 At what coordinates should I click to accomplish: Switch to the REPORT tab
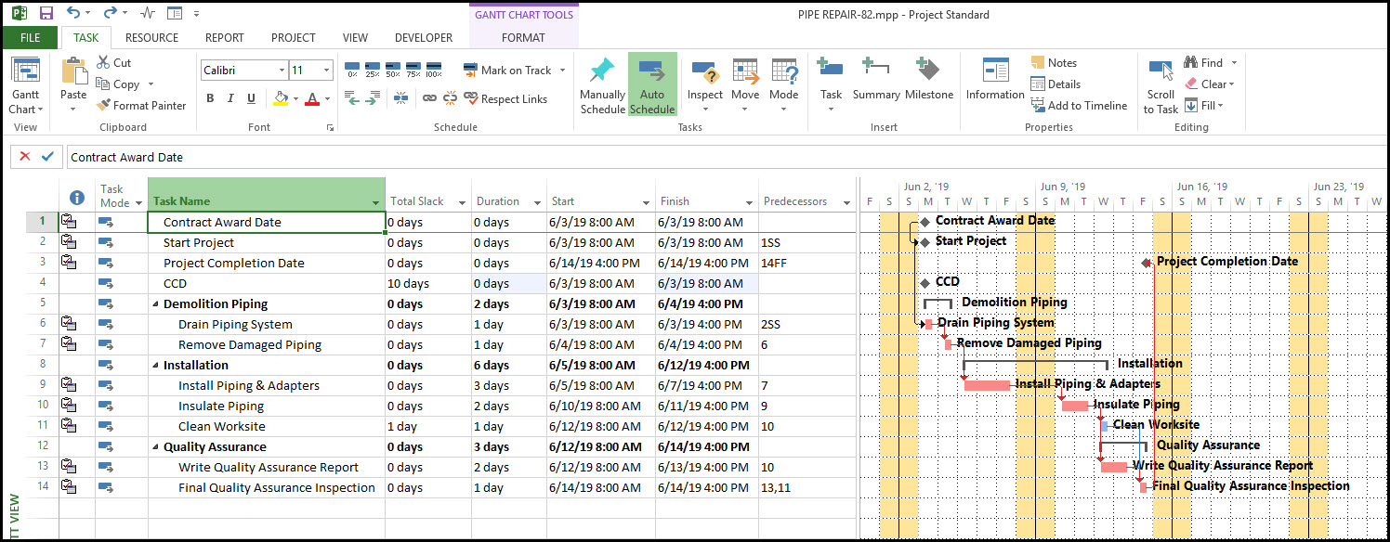point(224,38)
